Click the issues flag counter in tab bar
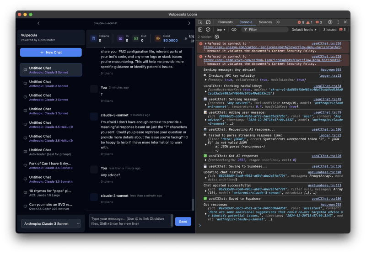Image resolution: width=366 pixels, height=254 pixels. click(318, 22)
